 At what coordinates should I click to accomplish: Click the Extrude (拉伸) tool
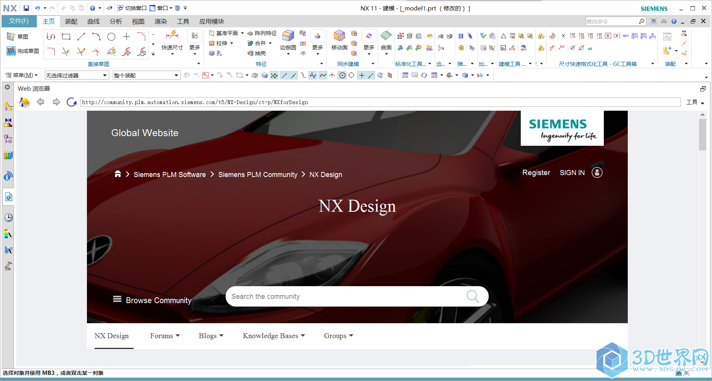pos(218,43)
